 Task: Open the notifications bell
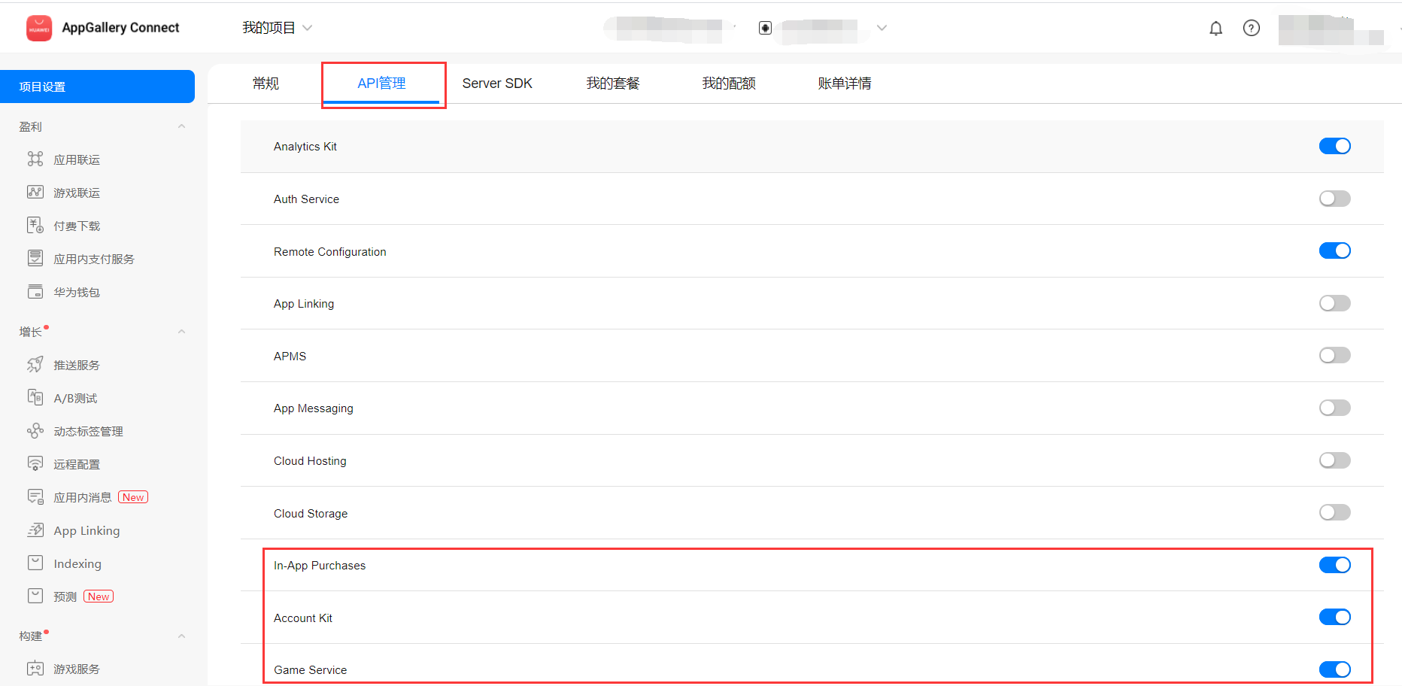coord(1215,29)
